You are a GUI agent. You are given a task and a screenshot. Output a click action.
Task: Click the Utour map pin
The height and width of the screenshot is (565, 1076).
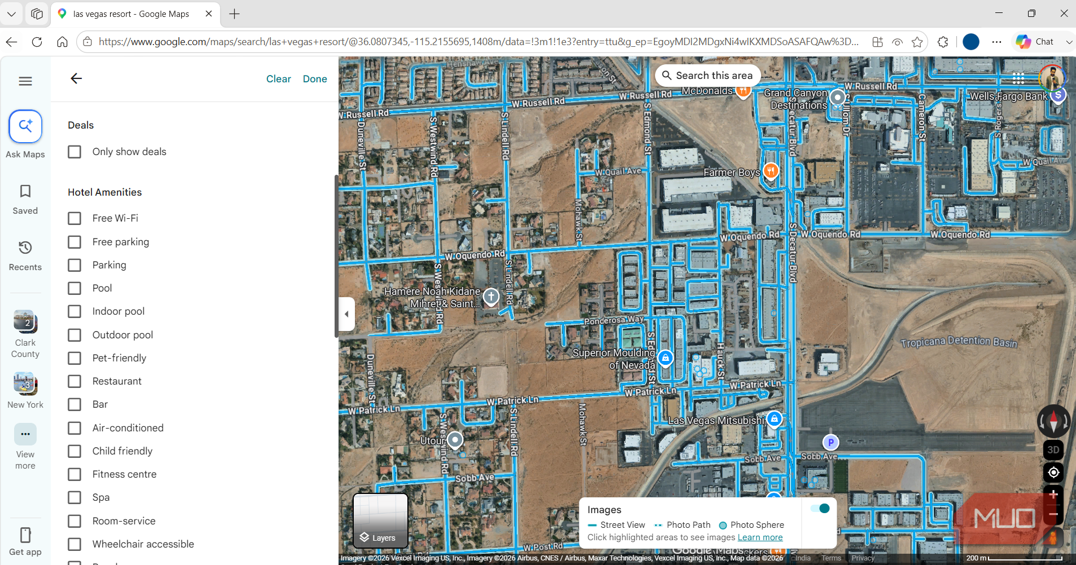[x=455, y=440]
